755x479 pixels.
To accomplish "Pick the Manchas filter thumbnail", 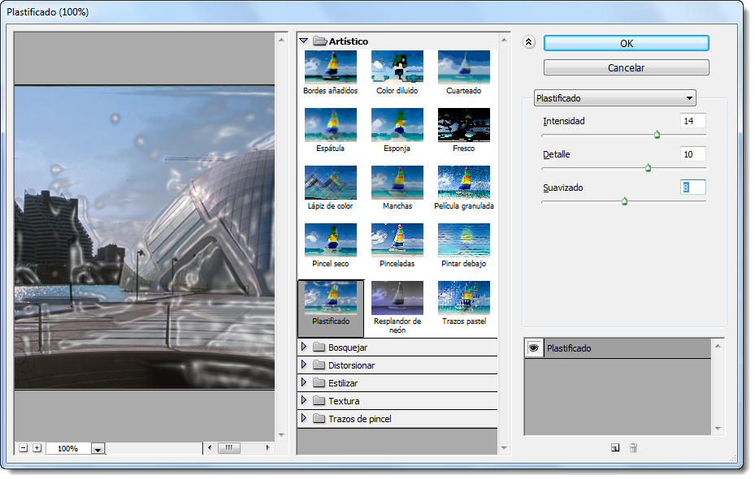I will 397,183.
